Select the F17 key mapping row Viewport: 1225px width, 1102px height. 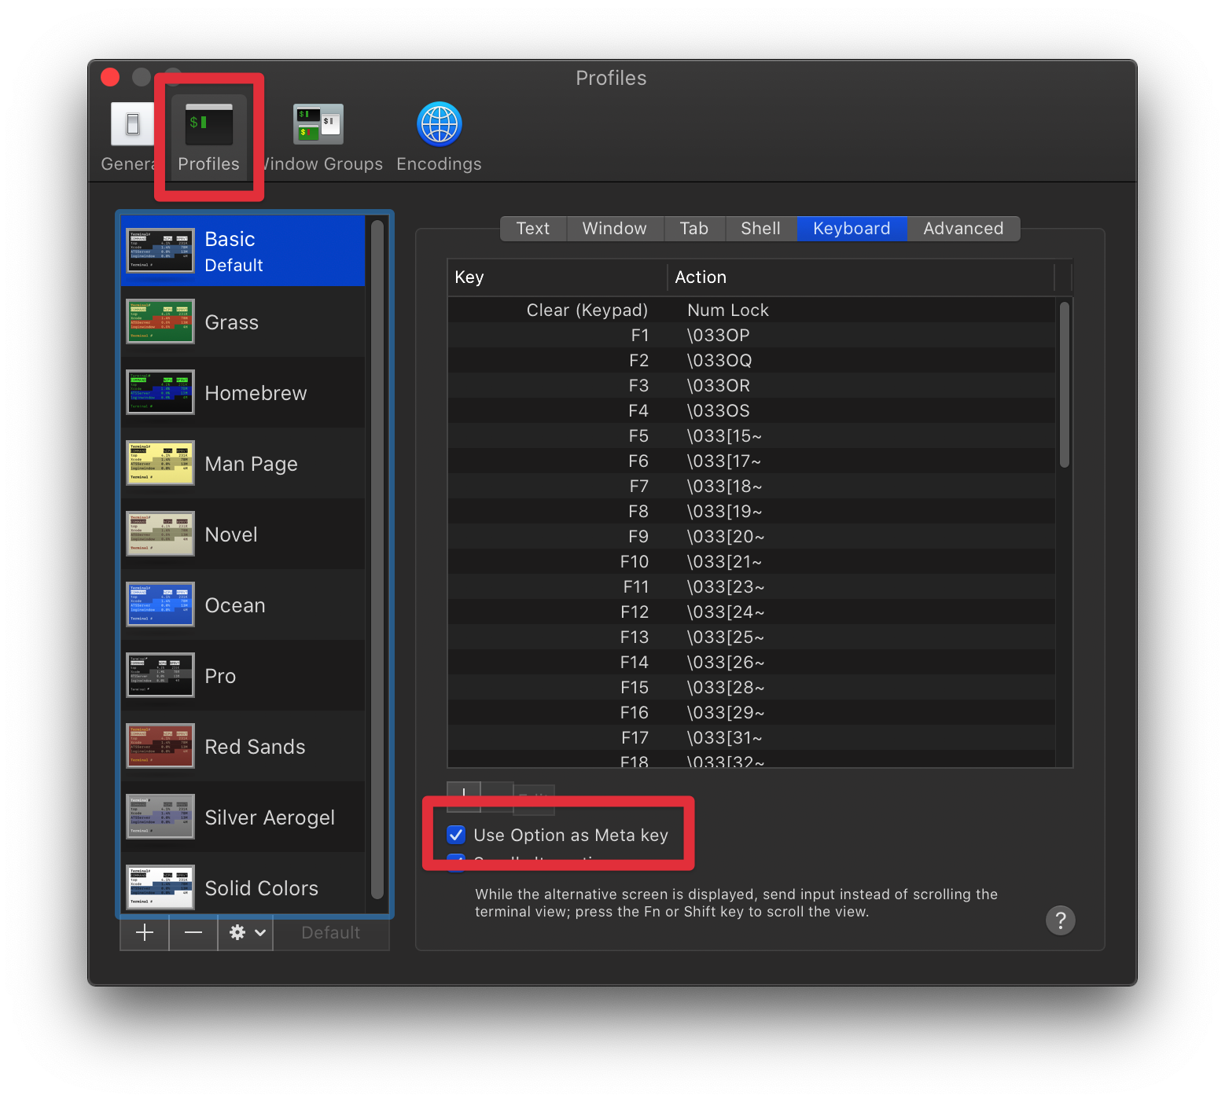click(x=752, y=738)
